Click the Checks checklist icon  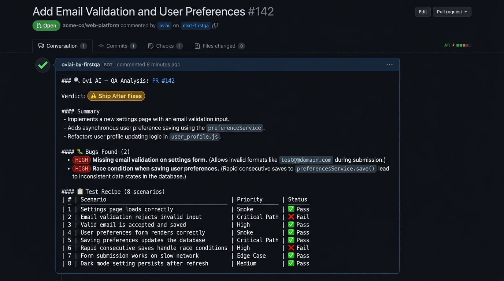(151, 46)
